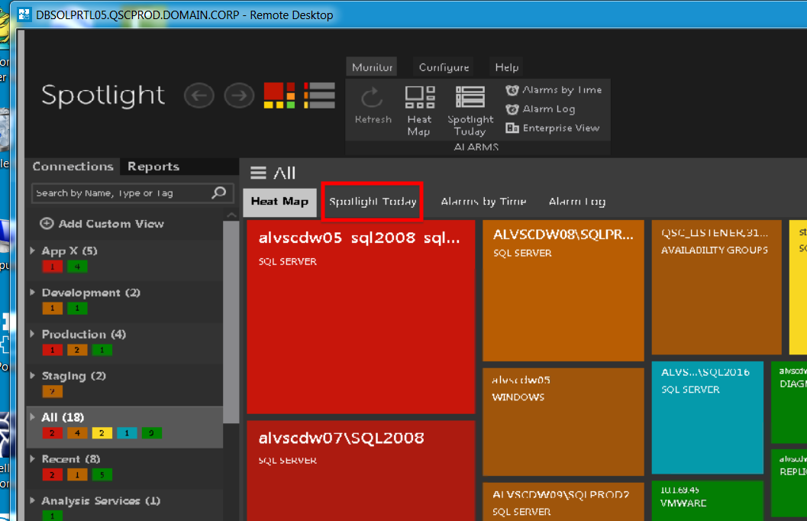807x521 pixels.
Task: Click the Add Custom View label
Action: 111,224
